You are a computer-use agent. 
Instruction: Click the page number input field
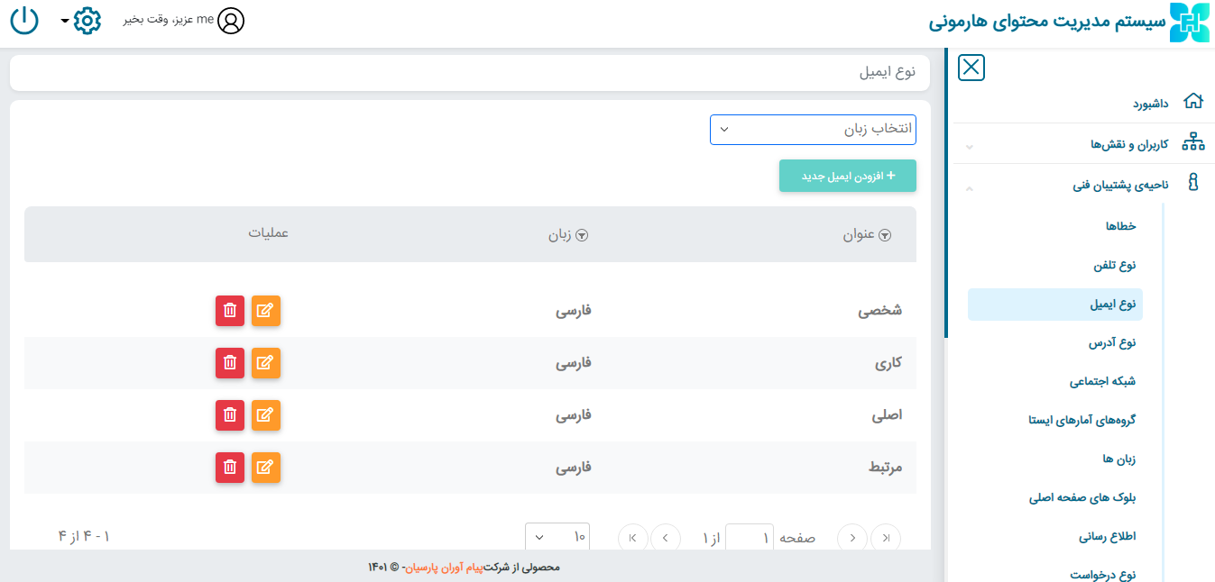pyautogui.click(x=749, y=538)
